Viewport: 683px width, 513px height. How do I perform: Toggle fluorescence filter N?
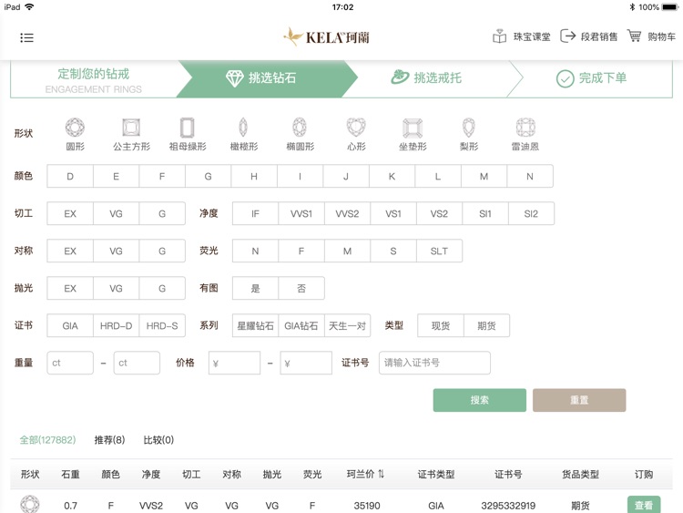(x=255, y=251)
